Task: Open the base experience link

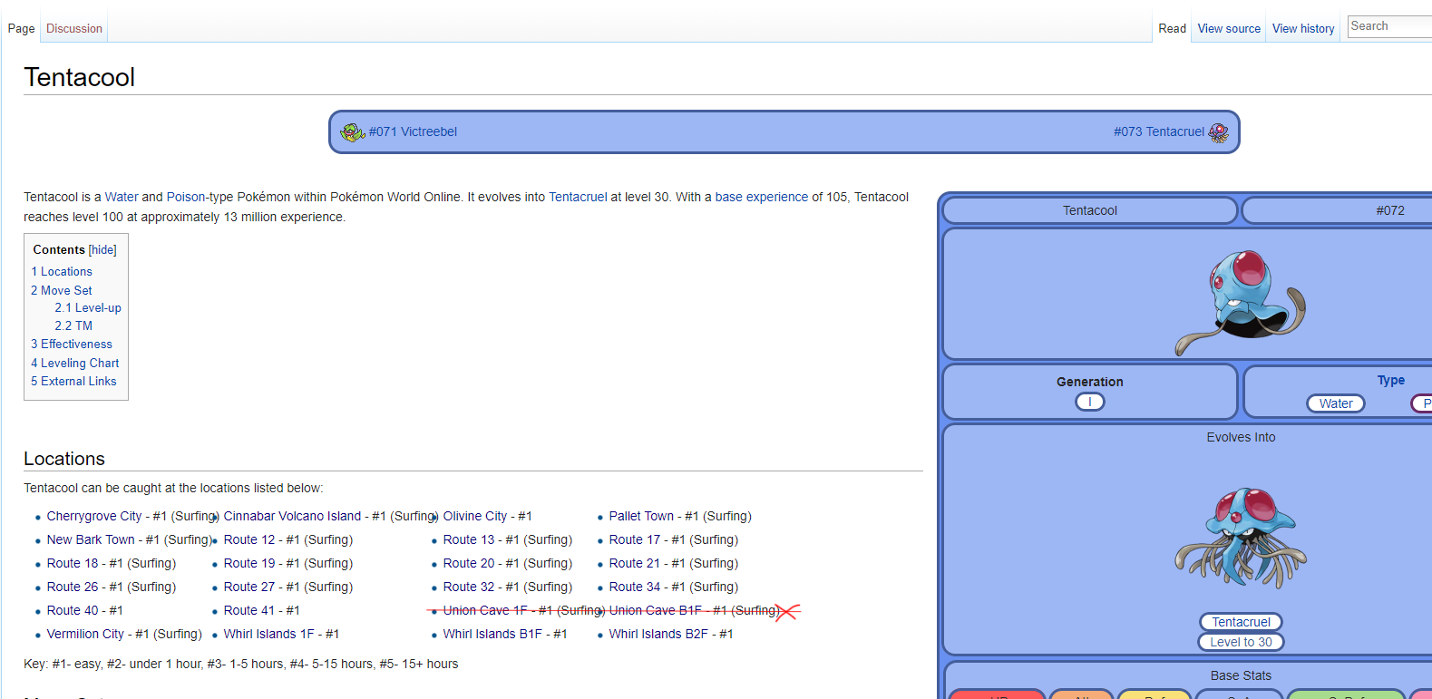Action: [x=761, y=197]
